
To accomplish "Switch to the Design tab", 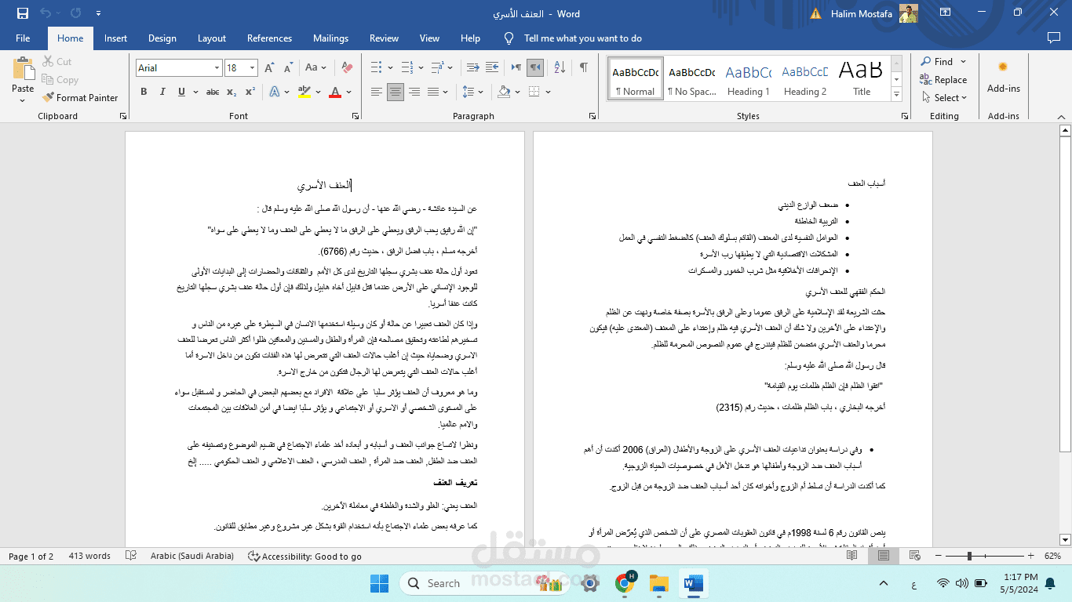I will [x=162, y=38].
